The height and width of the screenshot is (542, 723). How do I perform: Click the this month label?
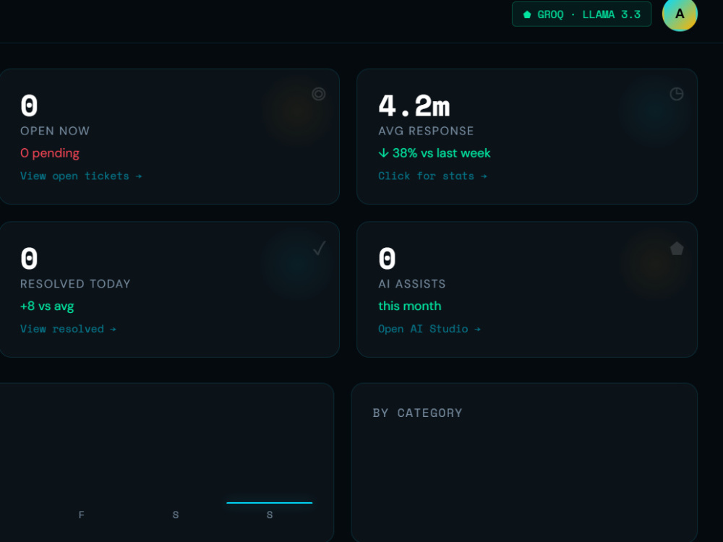pyautogui.click(x=410, y=306)
